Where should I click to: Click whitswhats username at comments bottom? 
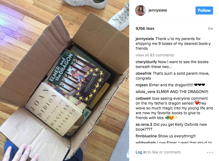[146, 142]
